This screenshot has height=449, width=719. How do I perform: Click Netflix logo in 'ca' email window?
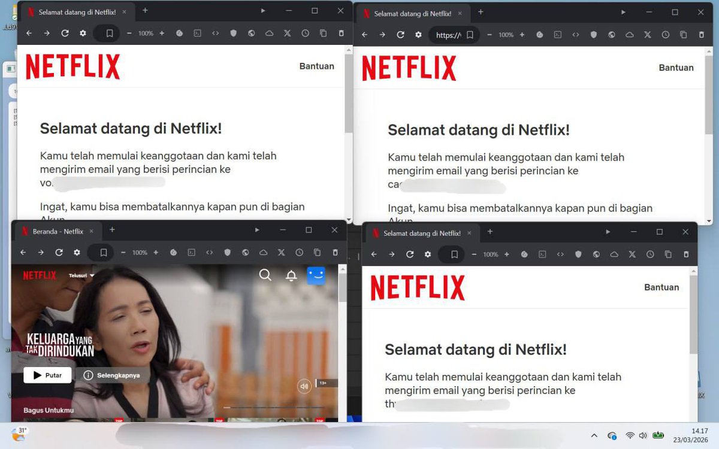point(409,68)
